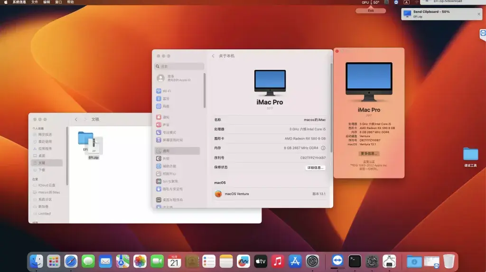This screenshot has width=486, height=272.
Task: Open 帮助 Help menu
Action: pos(71,2)
